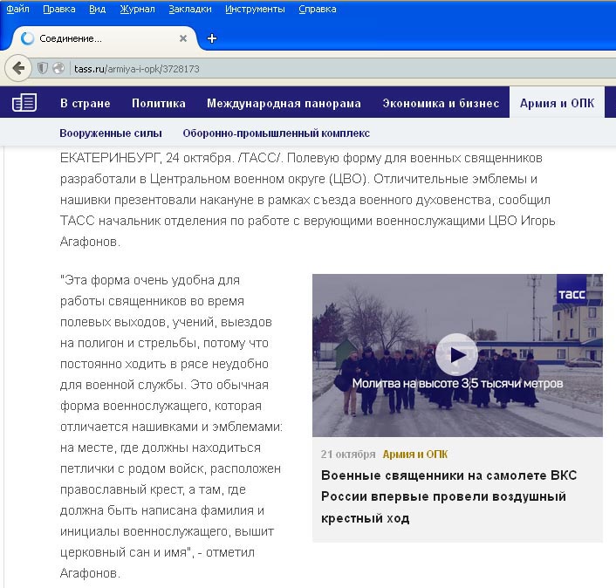
Task: Click the tracking protection shield icon
Action: 43,68
